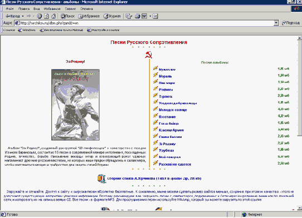Expand the address bar dropdown arrow
Viewport: 302px width, 218px height.
(x=276, y=23)
